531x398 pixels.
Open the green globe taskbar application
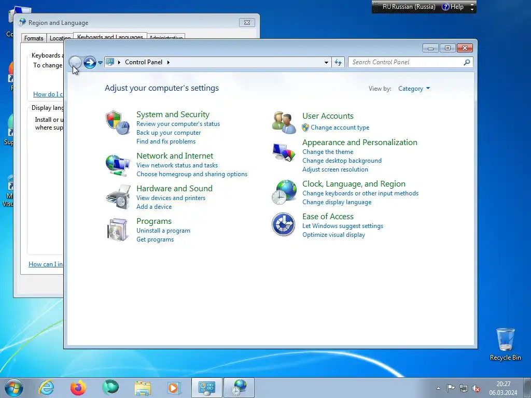click(110, 388)
